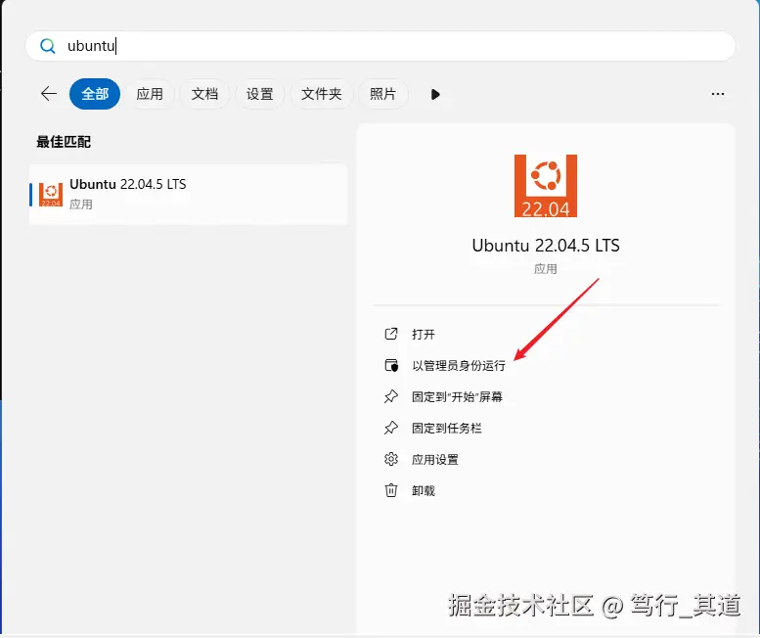Switch to the 文档 filter tab
This screenshot has height=638, width=760.
pos(204,94)
